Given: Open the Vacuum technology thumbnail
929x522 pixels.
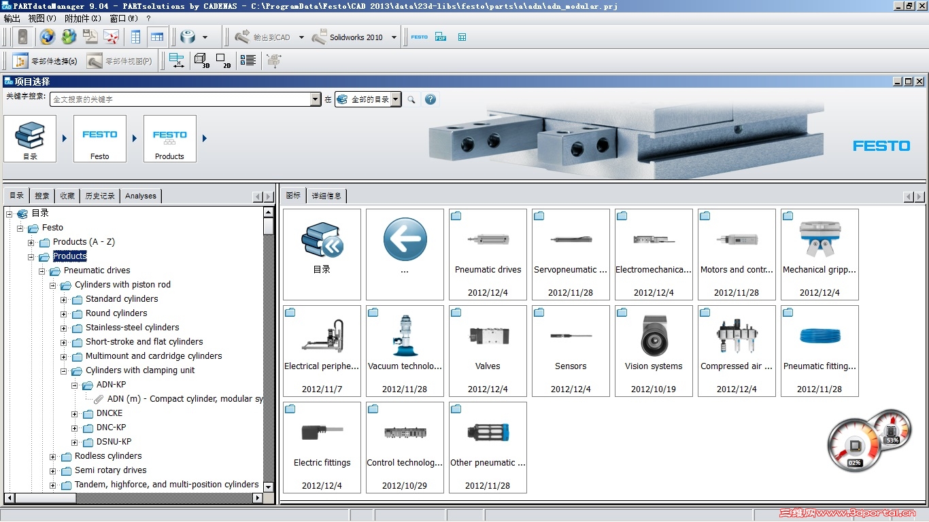Looking at the screenshot, I should click(405, 351).
